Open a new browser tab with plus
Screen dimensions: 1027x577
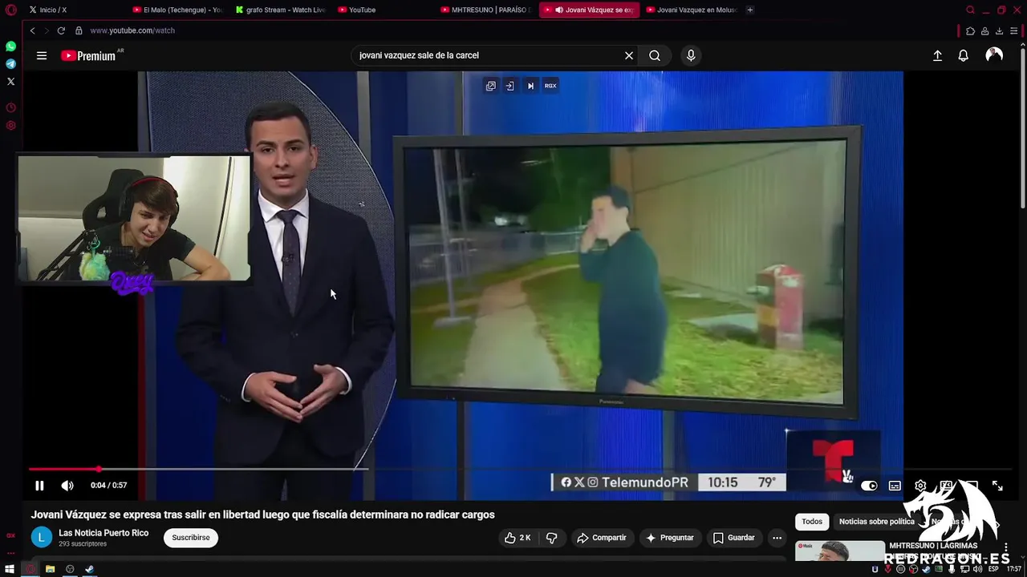point(750,10)
